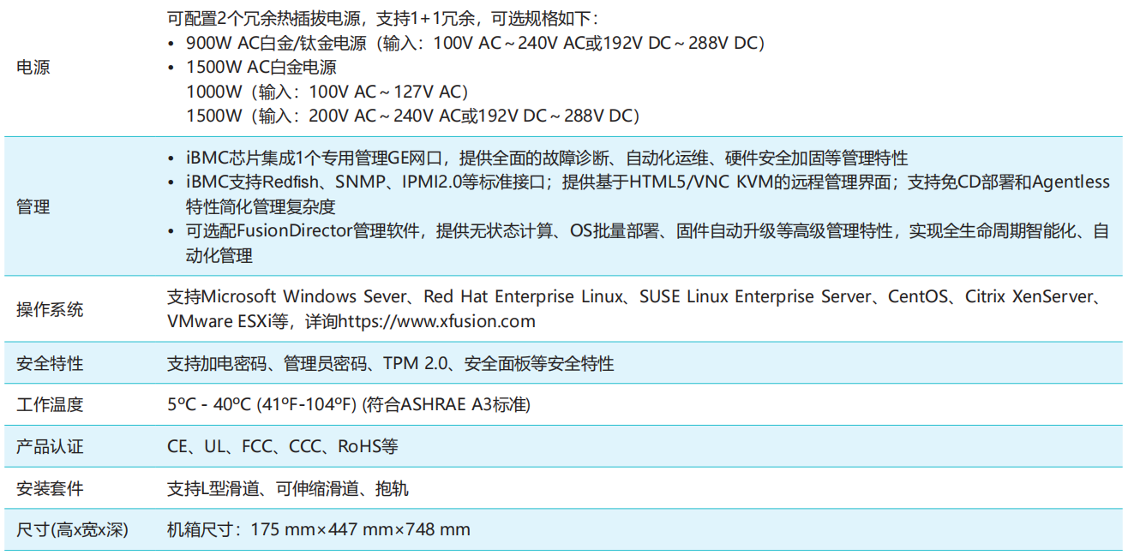
Task: Click the 机箱尺寸 175 mm dimensions text
Action: (x=318, y=530)
